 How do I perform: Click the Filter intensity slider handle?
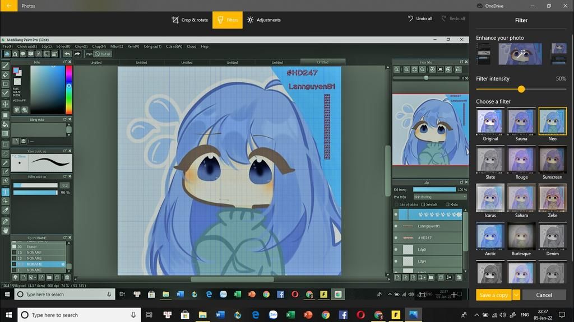pos(521,89)
